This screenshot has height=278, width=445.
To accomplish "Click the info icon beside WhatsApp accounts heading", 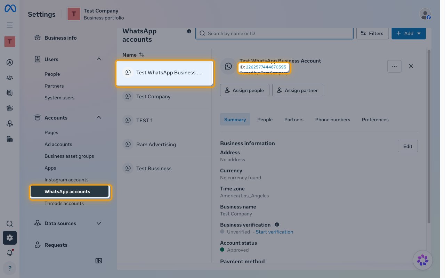I will (x=189, y=31).
